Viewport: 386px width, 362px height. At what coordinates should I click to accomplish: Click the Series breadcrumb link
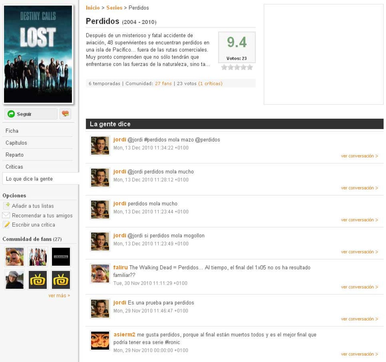[114, 8]
